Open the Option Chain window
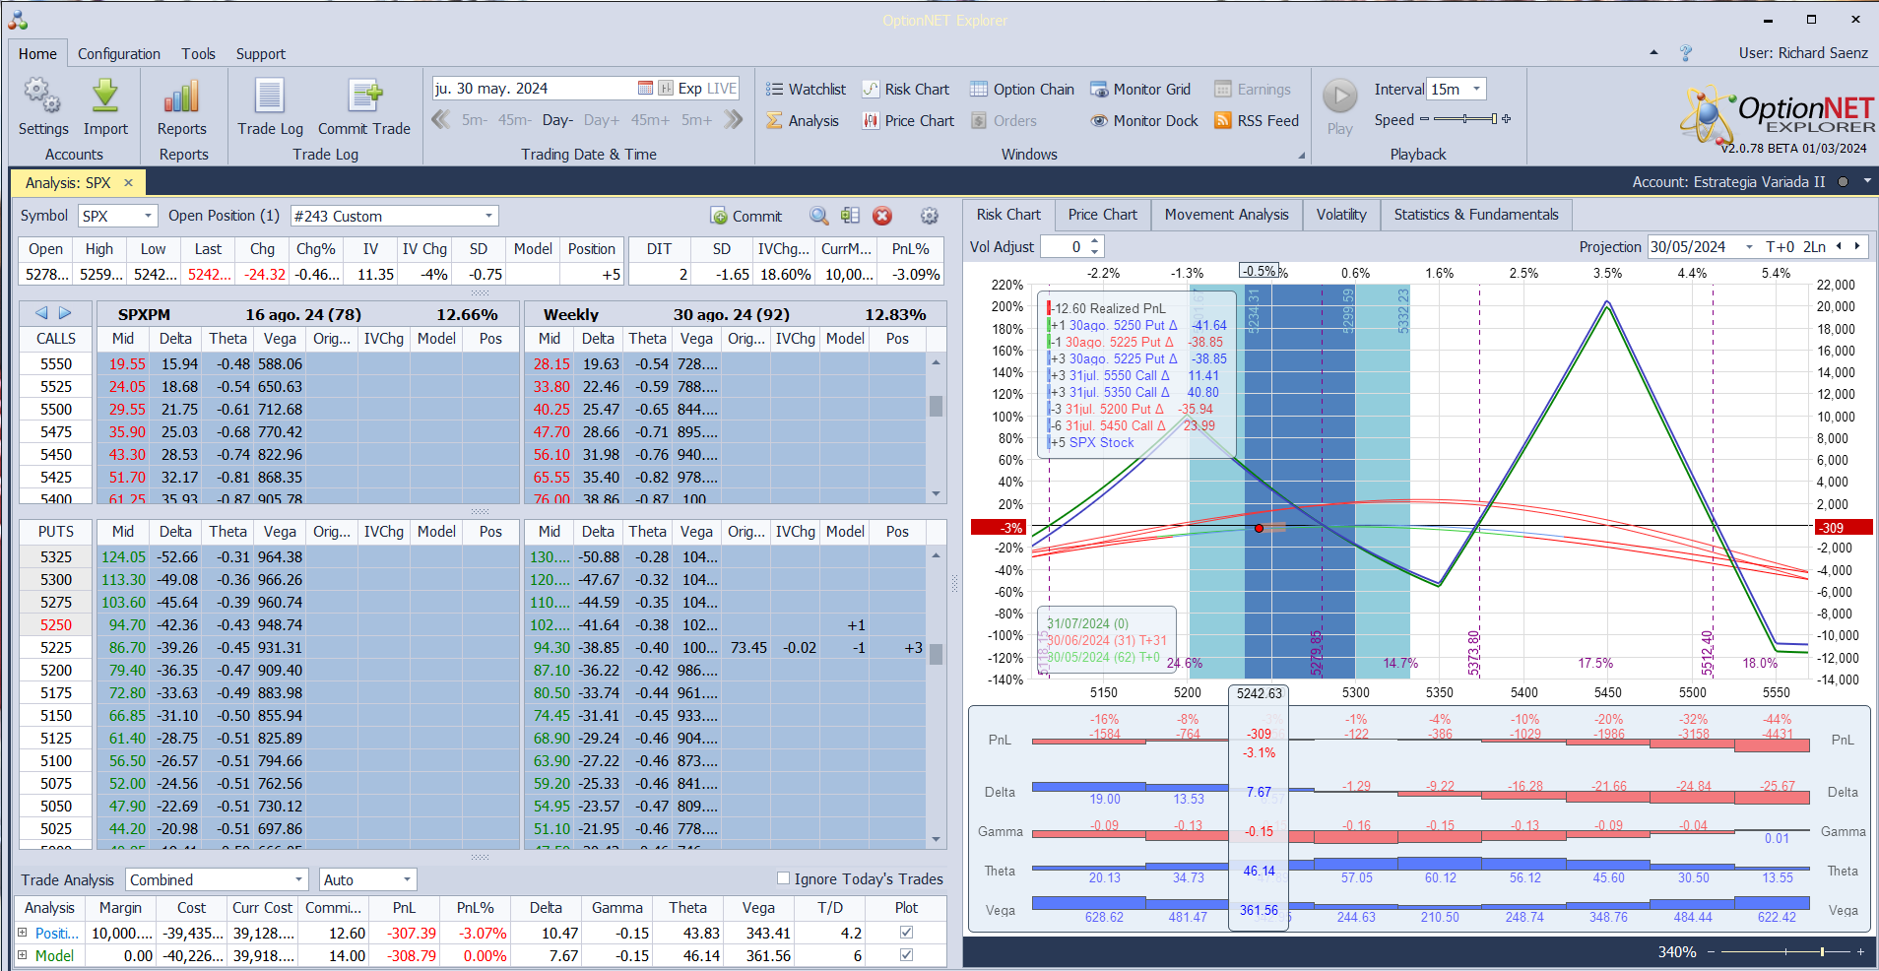This screenshot has height=971, width=1879. [1022, 90]
